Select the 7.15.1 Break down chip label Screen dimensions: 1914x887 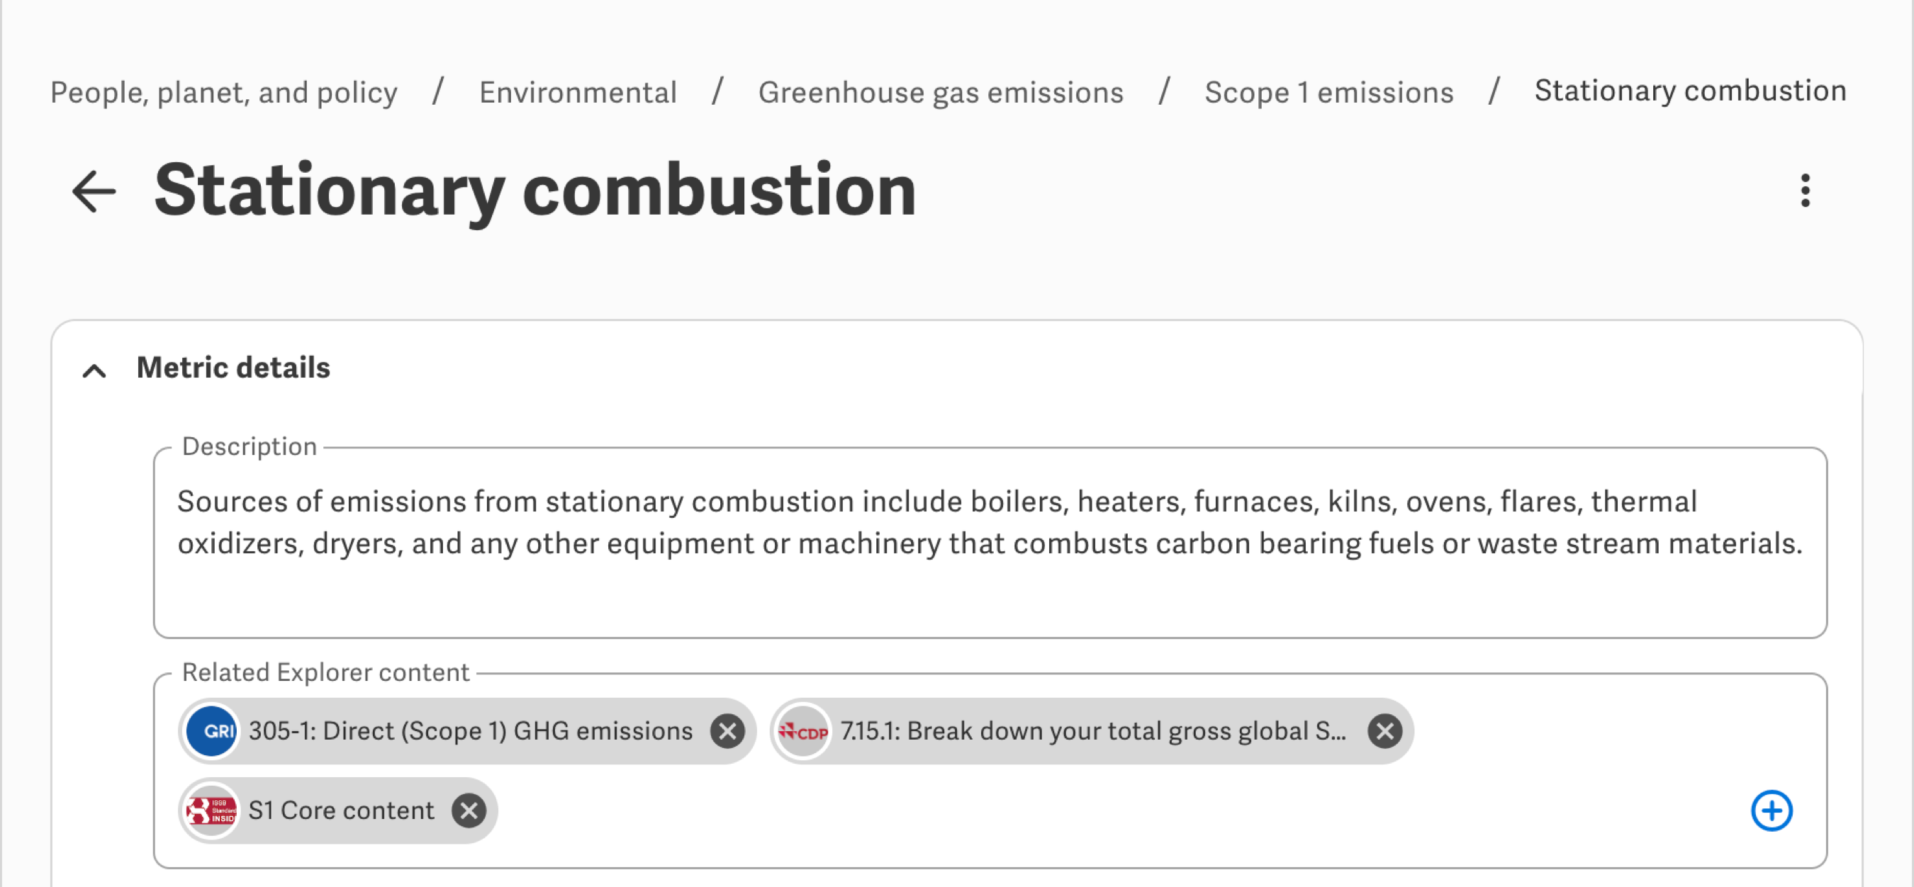pos(1092,731)
